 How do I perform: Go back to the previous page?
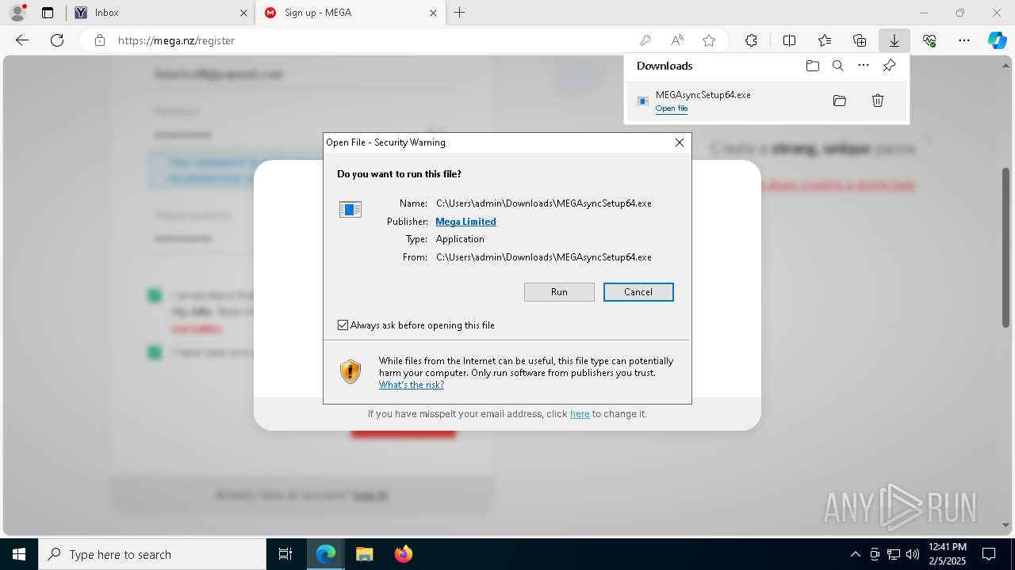[x=22, y=40]
